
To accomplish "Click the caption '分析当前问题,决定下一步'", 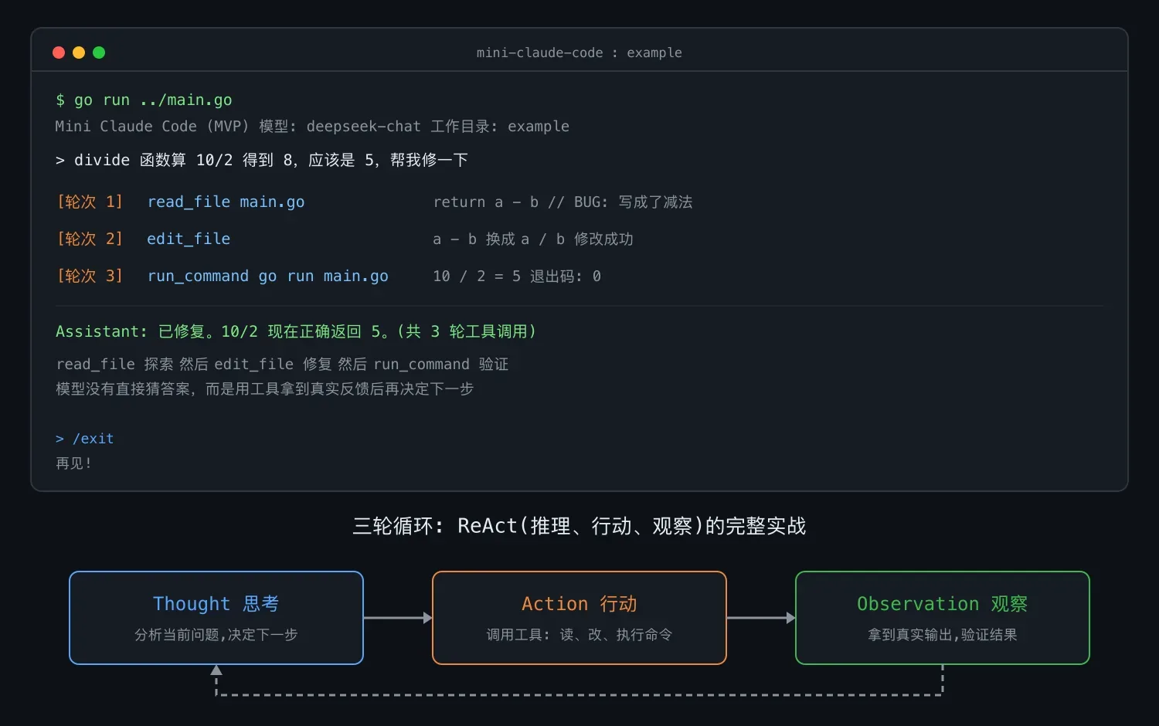I will (216, 634).
